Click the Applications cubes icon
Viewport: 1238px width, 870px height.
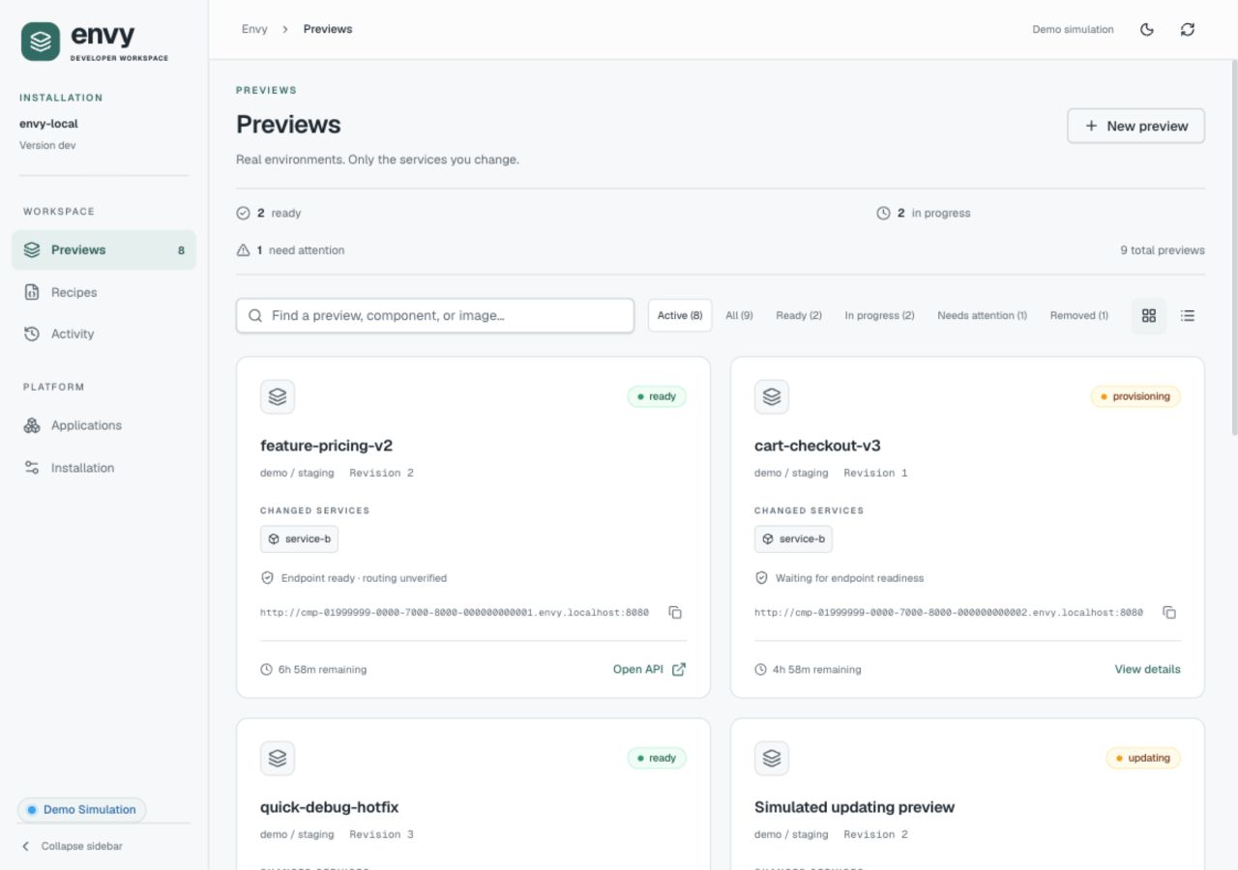coord(32,425)
